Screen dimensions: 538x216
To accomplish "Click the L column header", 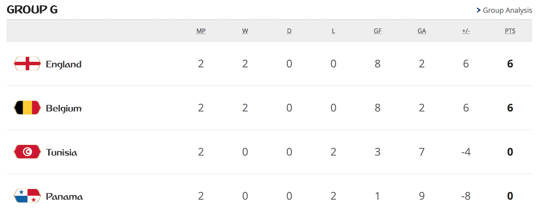I will [333, 31].
